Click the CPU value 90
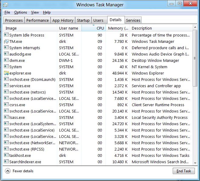Screen dimensions: 200x181 (100, 35)
